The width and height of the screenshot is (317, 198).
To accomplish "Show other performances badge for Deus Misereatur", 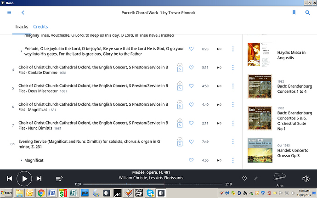I will click(x=180, y=86).
